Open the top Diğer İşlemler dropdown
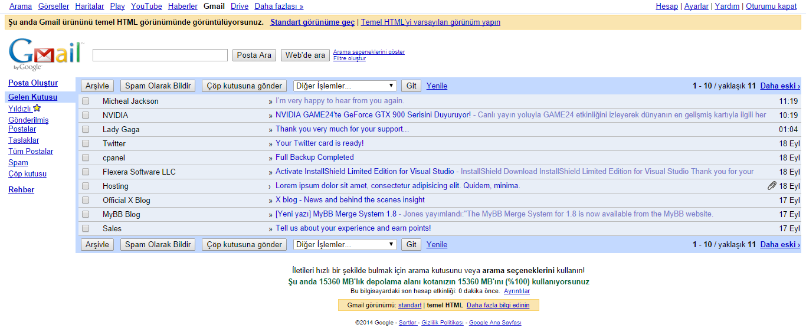Screen dimensions: 806x328 (x=345, y=86)
